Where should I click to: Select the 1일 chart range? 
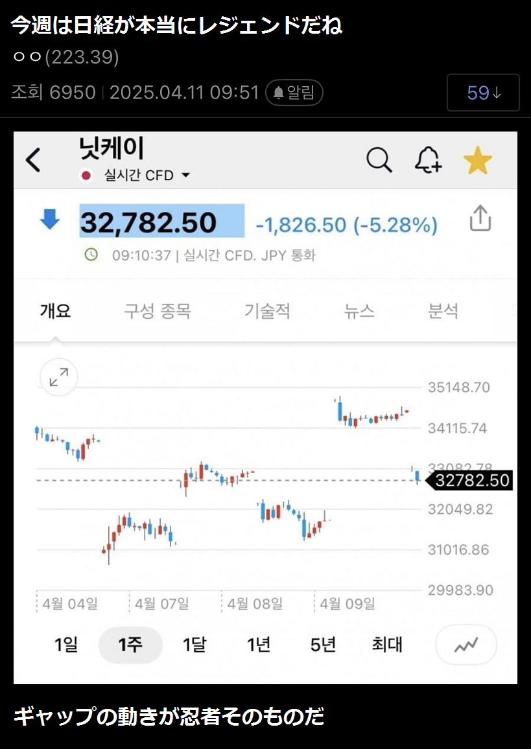[x=66, y=645]
